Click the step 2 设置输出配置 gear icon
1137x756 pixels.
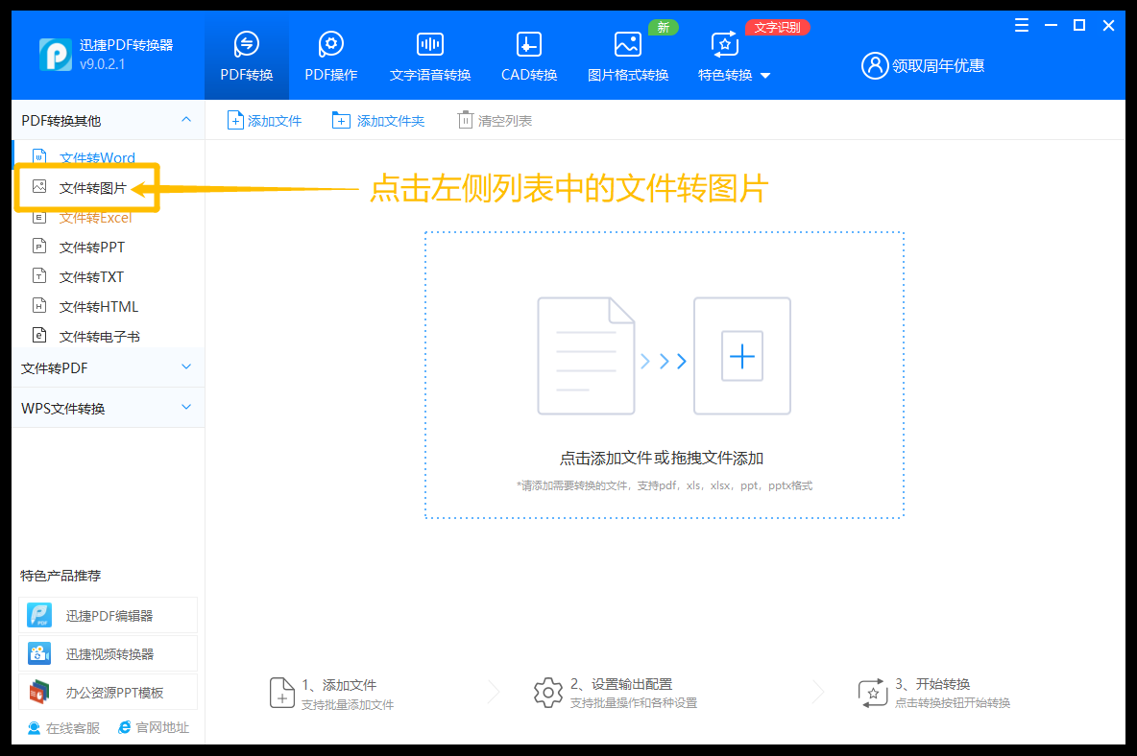[548, 693]
